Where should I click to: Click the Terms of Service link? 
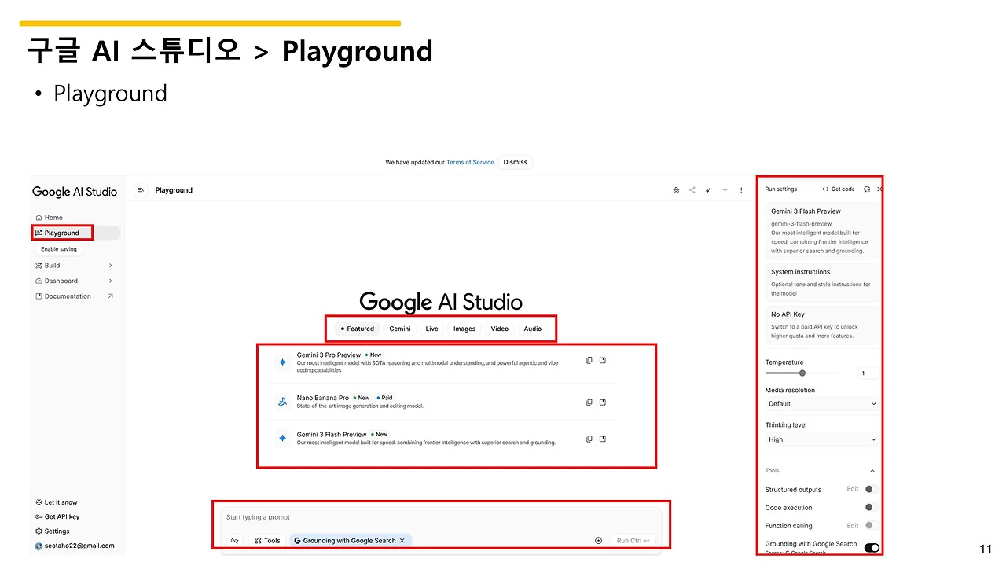click(470, 162)
